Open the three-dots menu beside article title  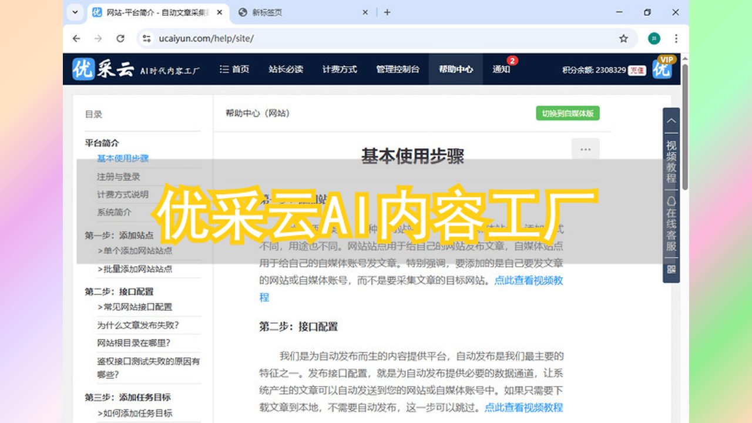click(x=585, y=149)
